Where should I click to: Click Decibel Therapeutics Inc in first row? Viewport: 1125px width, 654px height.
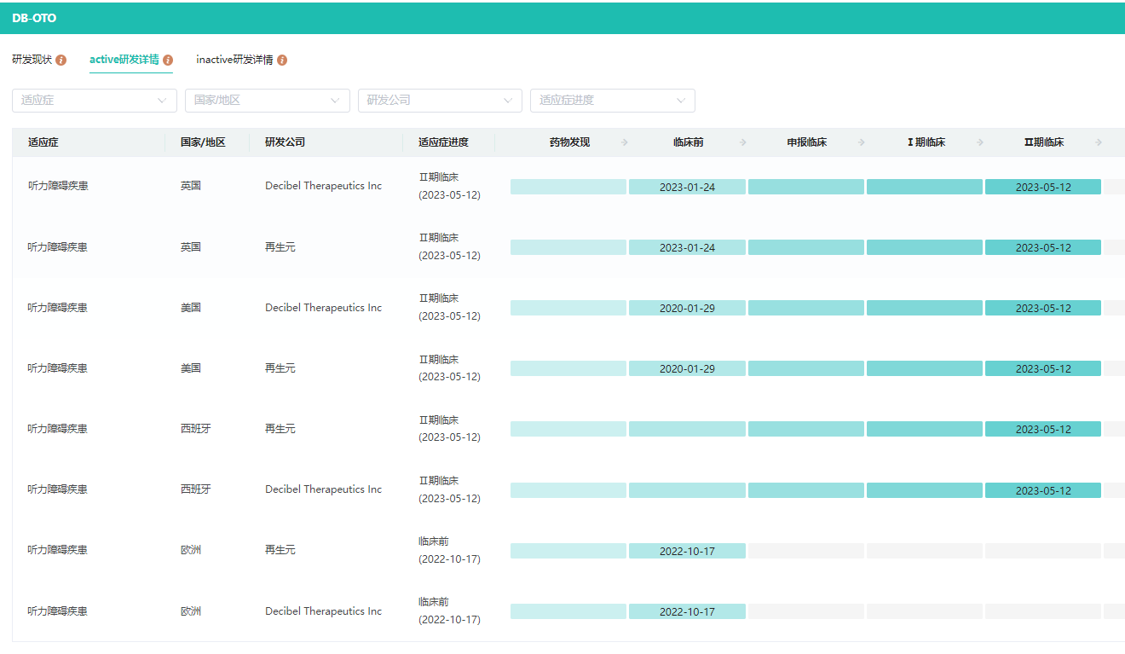[323, 186]
